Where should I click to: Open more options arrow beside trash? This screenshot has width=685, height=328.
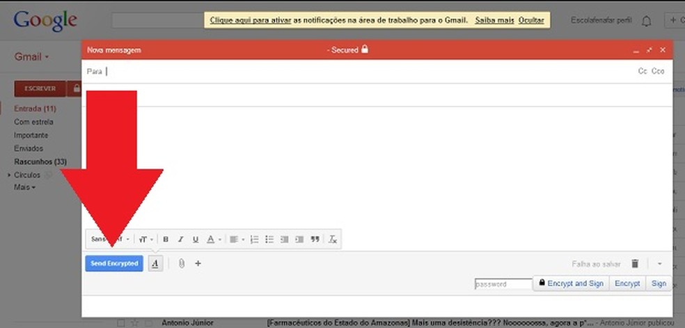pyautogui.click(x=659, y=264)
